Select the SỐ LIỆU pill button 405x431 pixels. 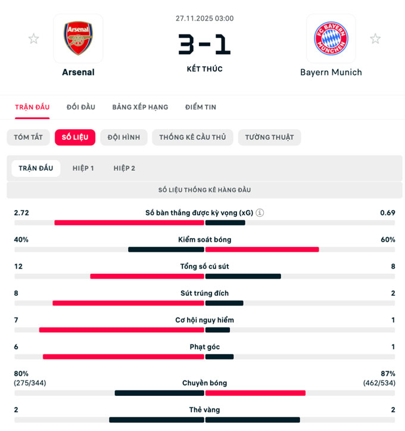tap(75, 138)
